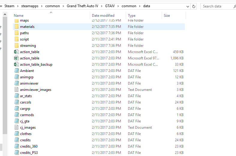The height and width of the screenshot is (156, 236).
Task: Navigate to steamapps in the breadcrumb
Action: (30, 6)
